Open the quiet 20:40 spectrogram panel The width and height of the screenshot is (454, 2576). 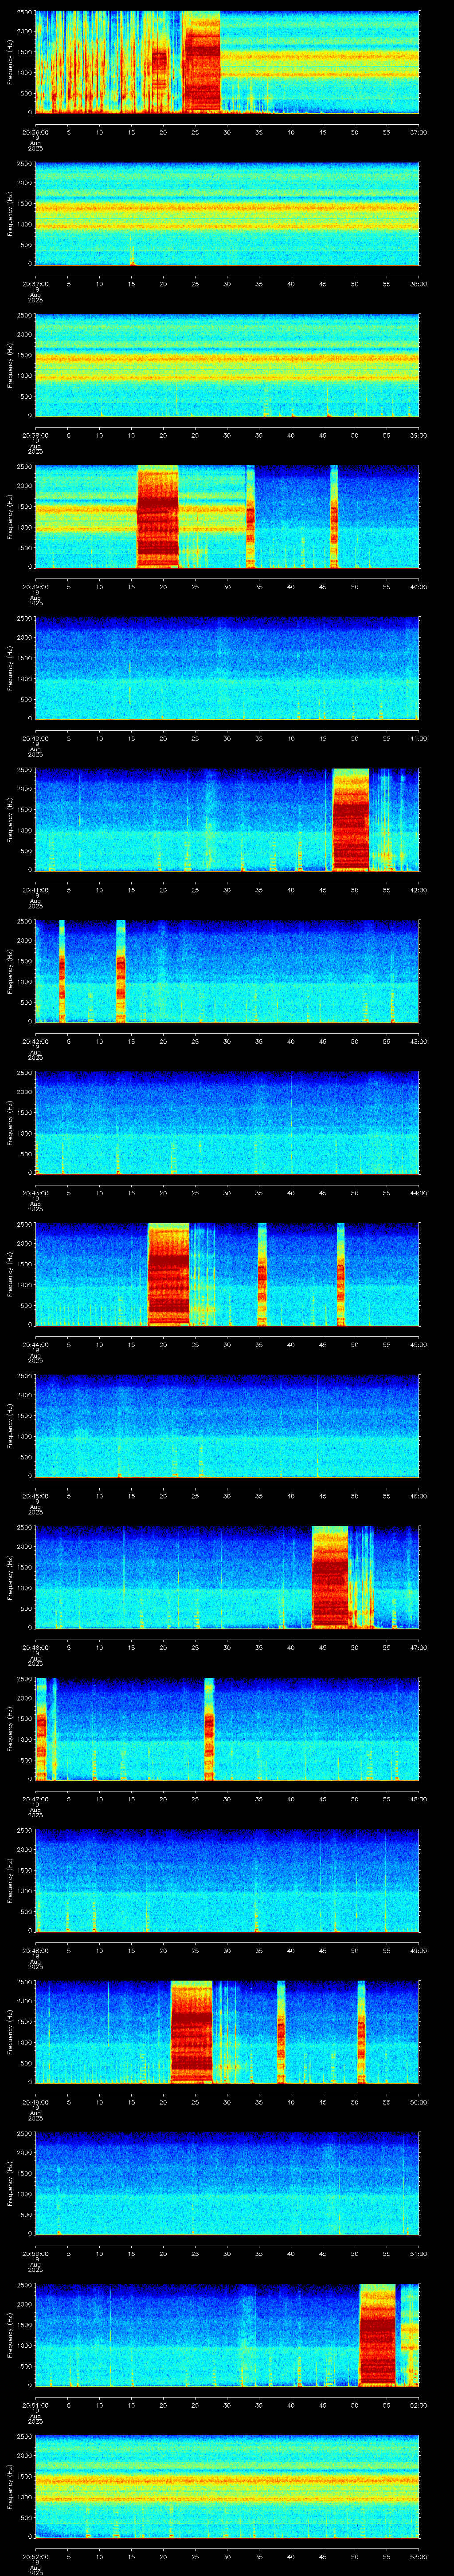click(x=227, y=668)
